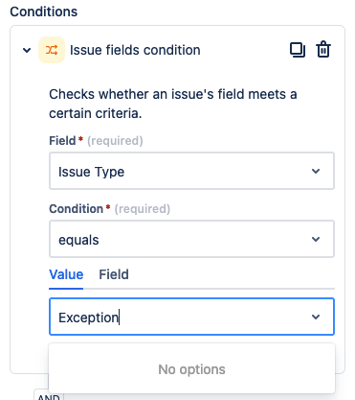Click the Issue fields condition title
Screen dimensions: 355x400
click(135, 50)
